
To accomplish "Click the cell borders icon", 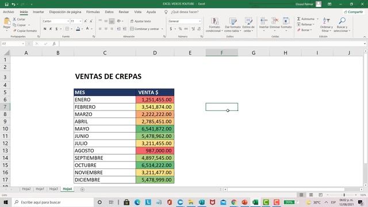I will (x=67, y=29).
